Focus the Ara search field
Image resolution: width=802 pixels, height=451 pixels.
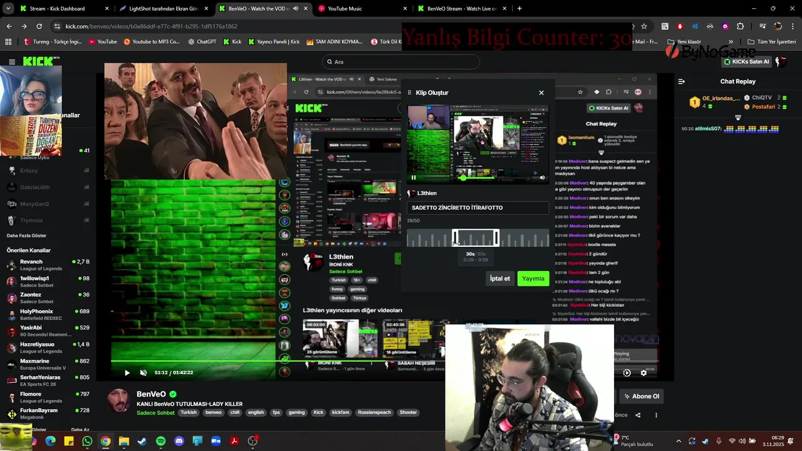(401, 61)
